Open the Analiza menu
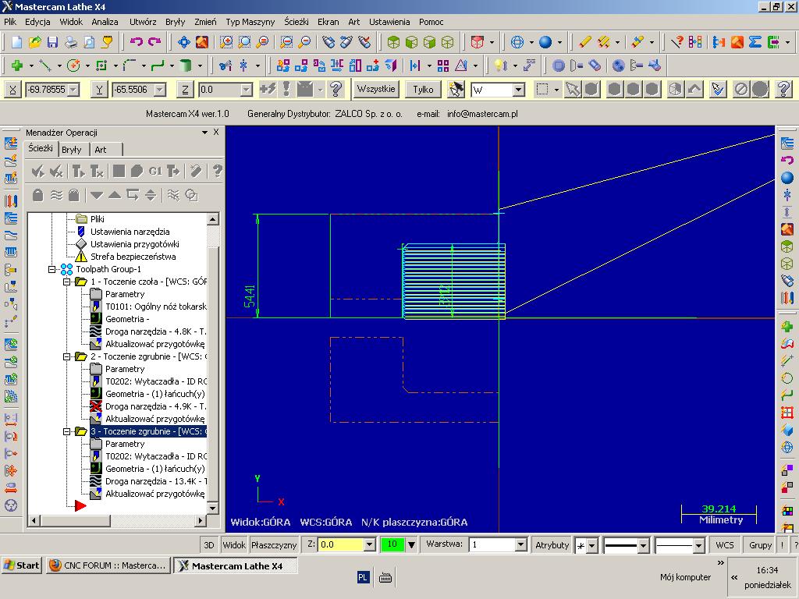Screen dimensions: 799x599 [x=105, y=22]
